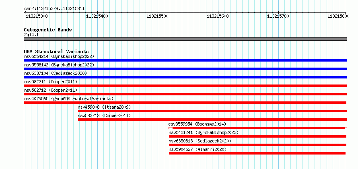Click blue bar under nsv6337104
This screenshot has height=169, width=358.
[185, 77]
